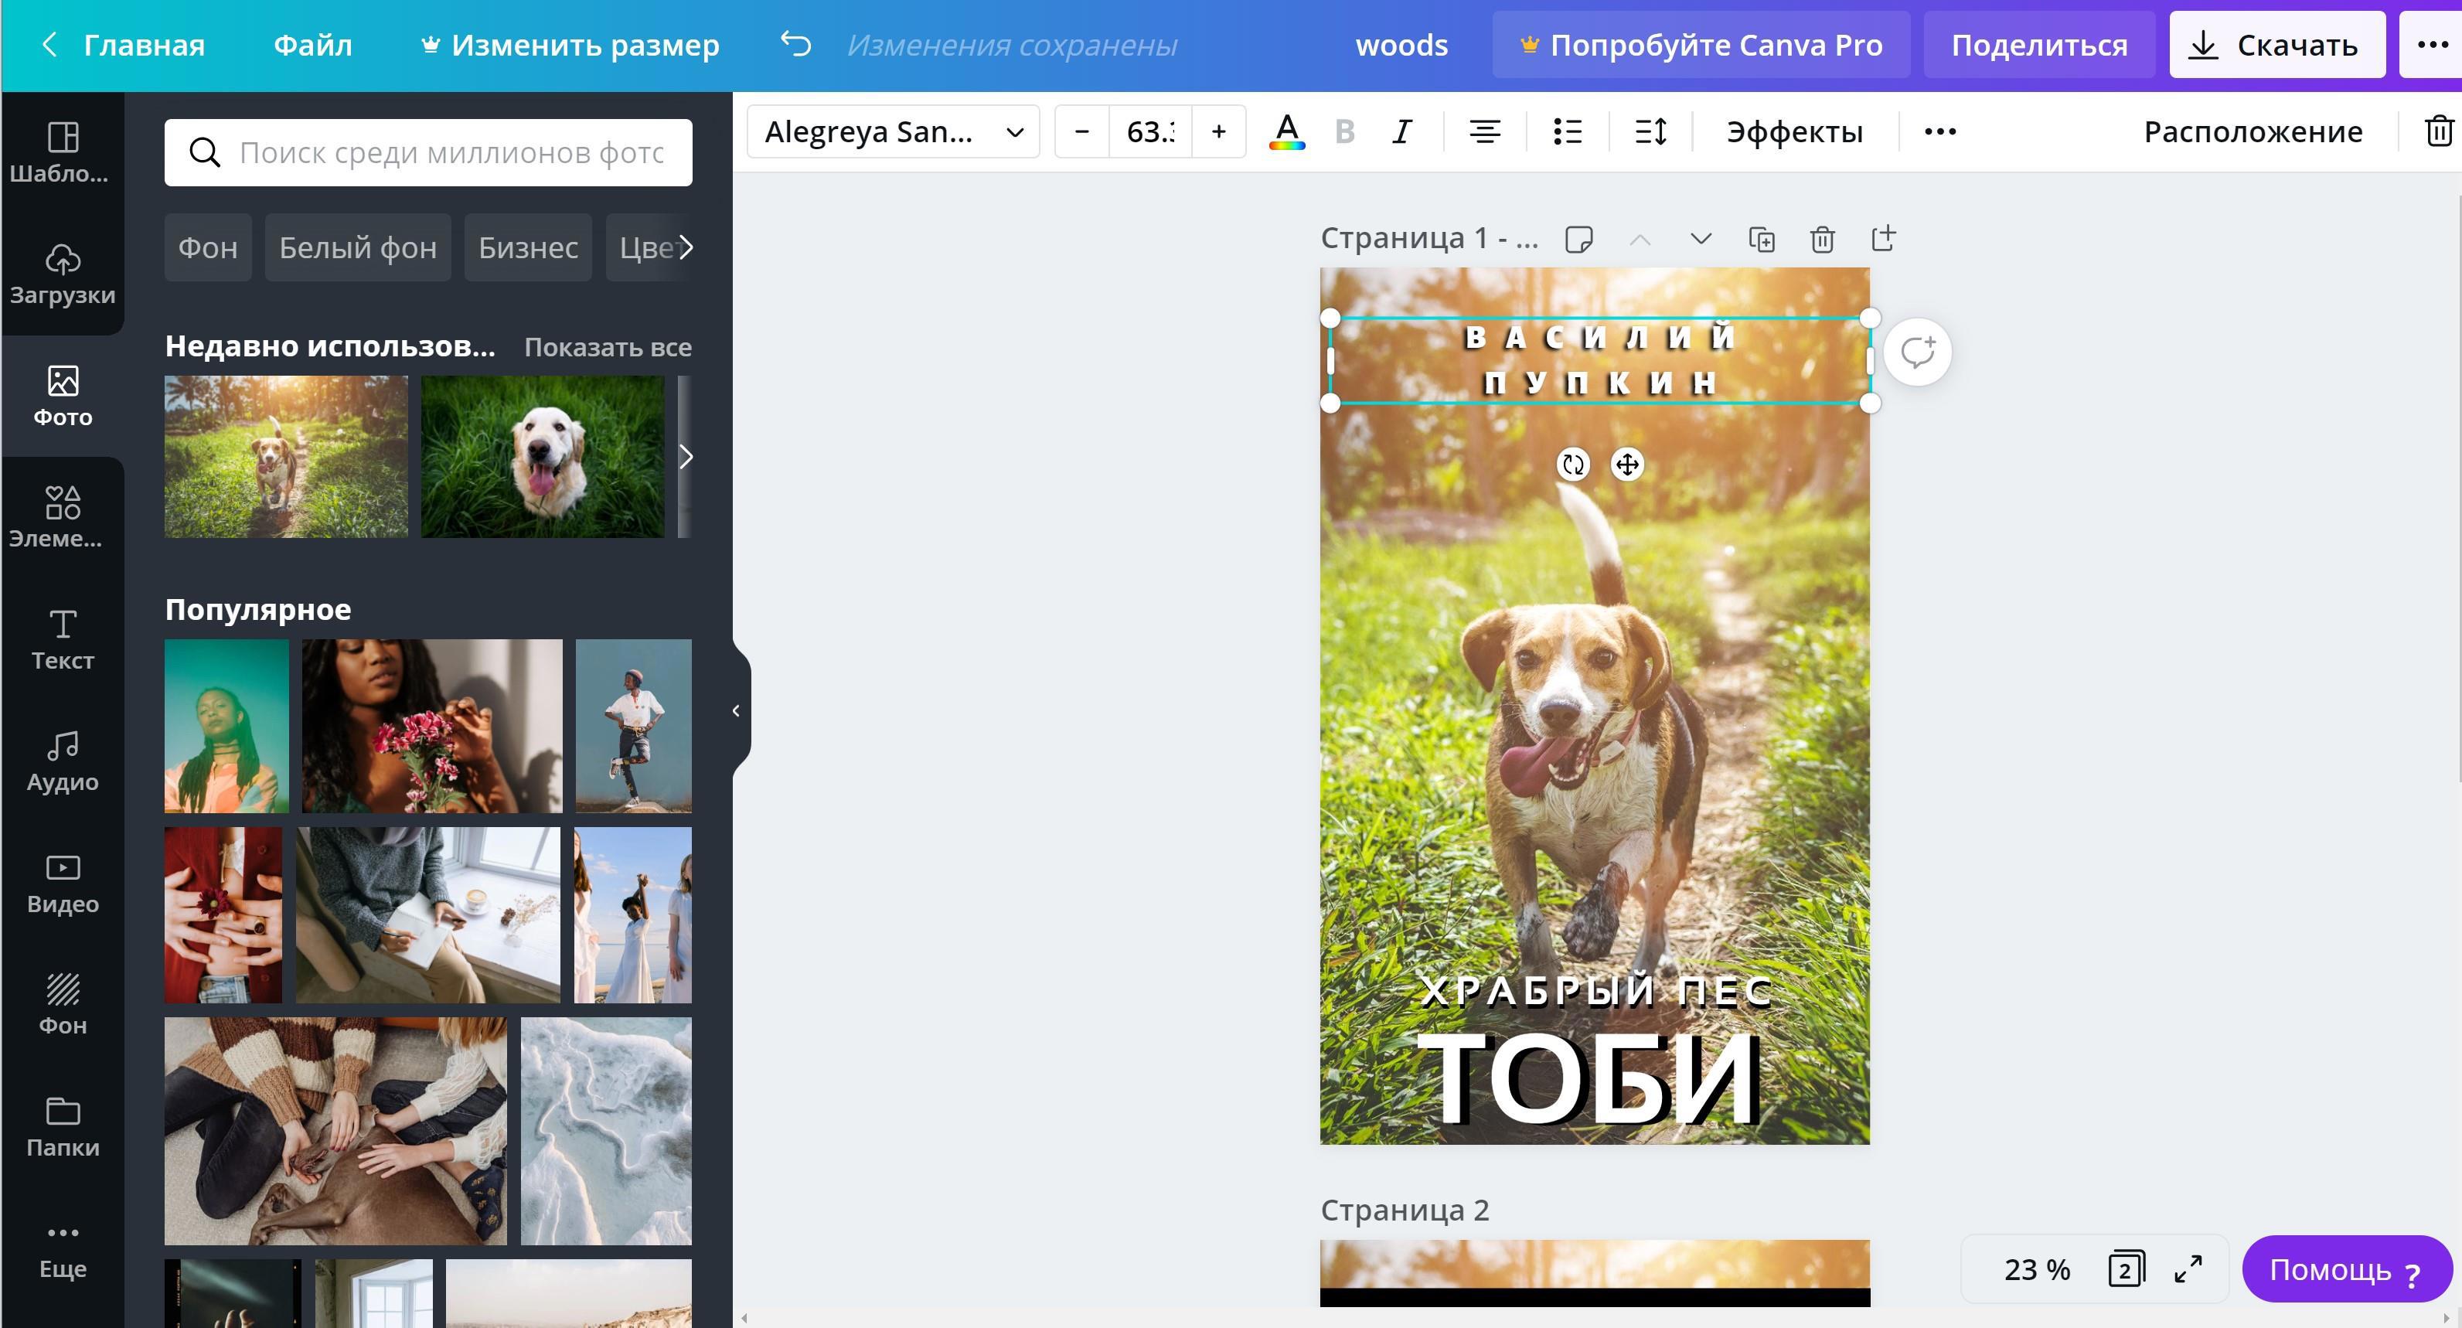Open the Файл menu
Screen dimensions: 2462x1328
point(312,45)
